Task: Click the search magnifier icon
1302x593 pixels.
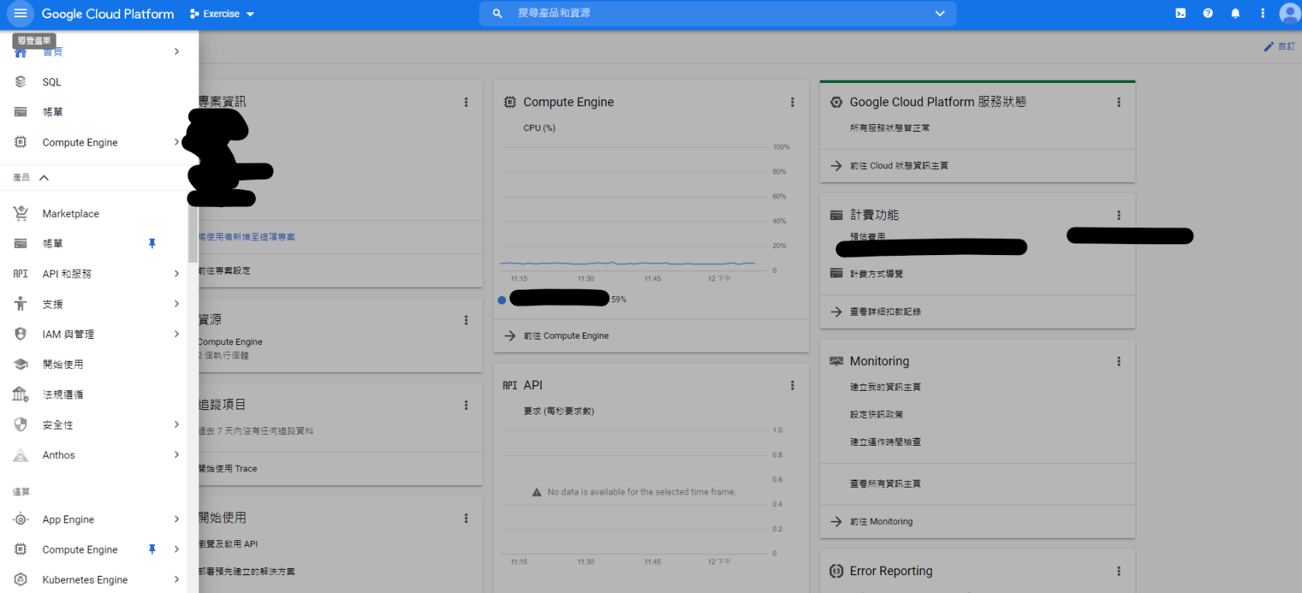Action: (x=498, y=13)
